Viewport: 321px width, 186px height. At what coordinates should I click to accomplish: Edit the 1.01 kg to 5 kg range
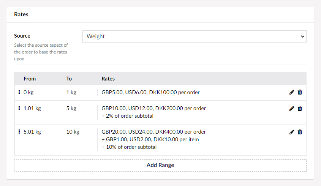(292, 109)
